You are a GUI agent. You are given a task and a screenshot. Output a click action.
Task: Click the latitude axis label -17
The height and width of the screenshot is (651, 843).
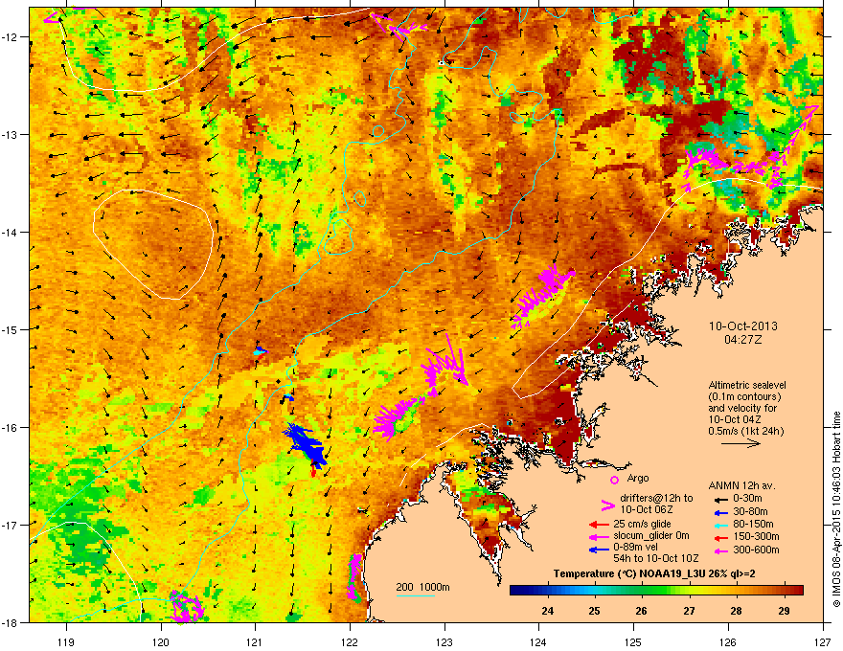11,525
